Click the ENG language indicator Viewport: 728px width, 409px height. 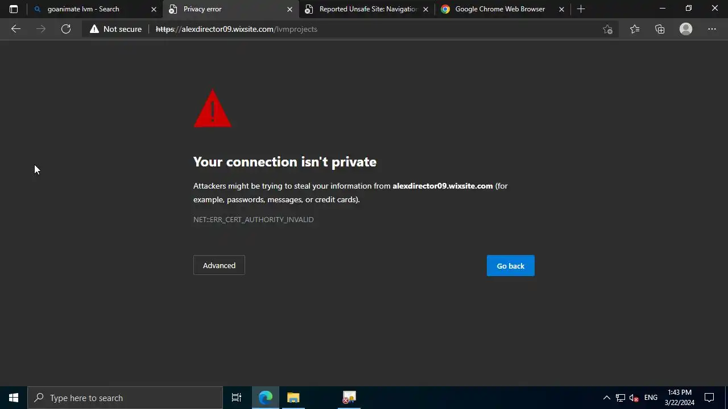[651, 398]
